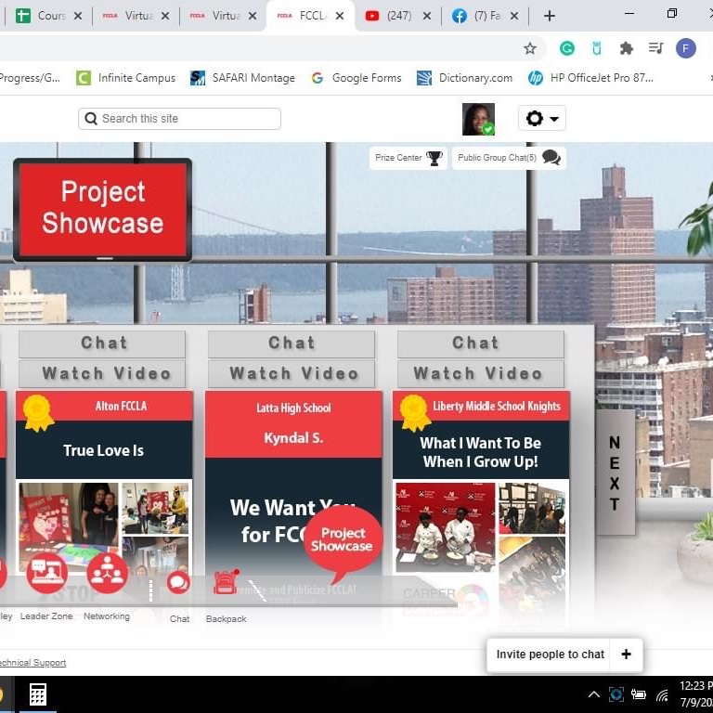The image size is (713, 713).
Task: Open the Grammarly extension icon
Action: 566,48
